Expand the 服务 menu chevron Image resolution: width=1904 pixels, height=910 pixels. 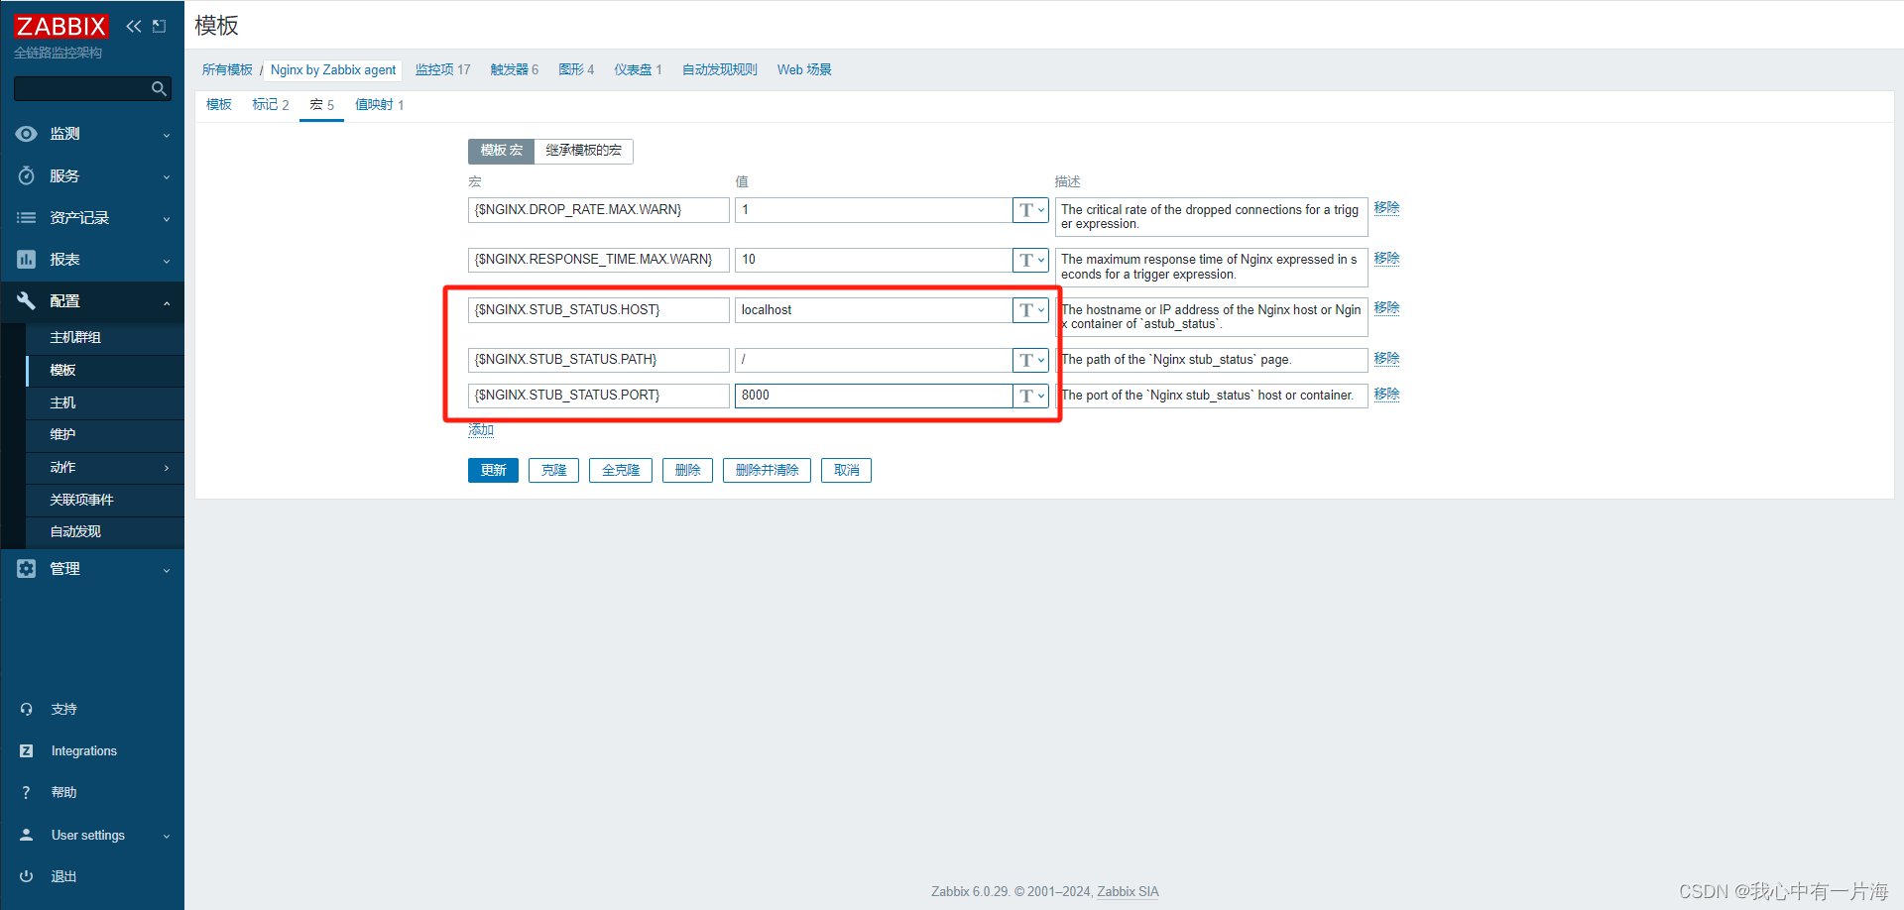(167, 176)
